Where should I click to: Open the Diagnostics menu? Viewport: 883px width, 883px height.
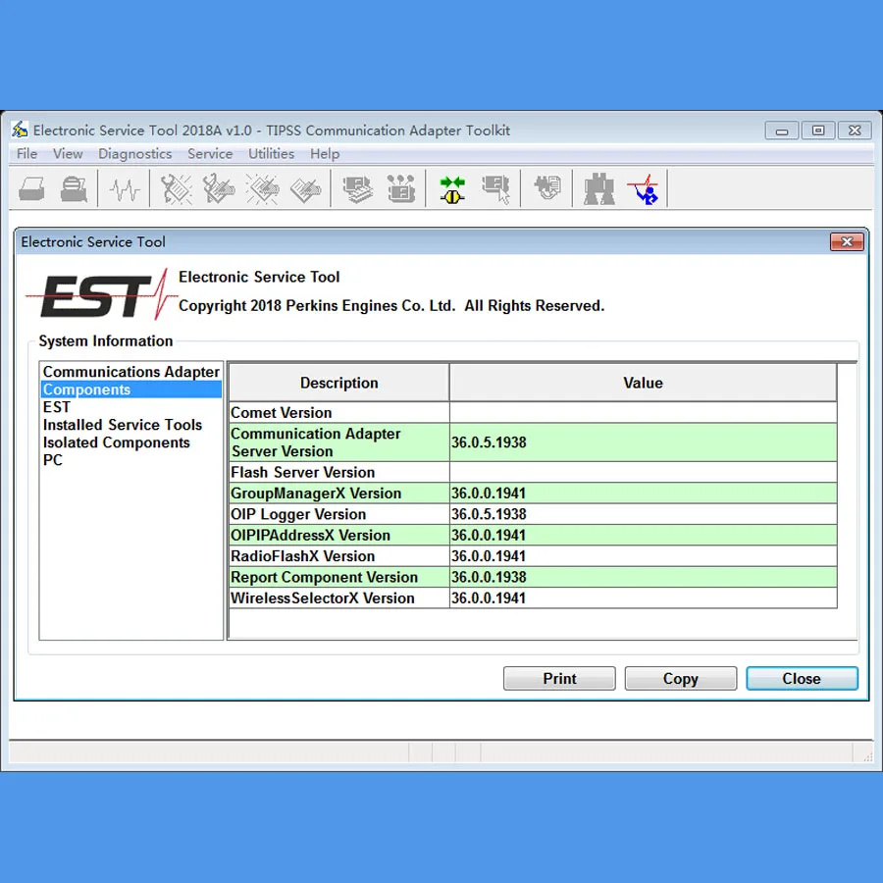[x=135, y=154]
